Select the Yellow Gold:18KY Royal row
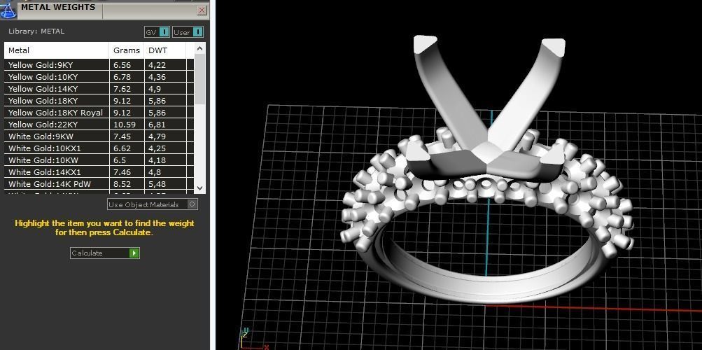Screen dimensions: 702x350 click(x=99, y=113)
